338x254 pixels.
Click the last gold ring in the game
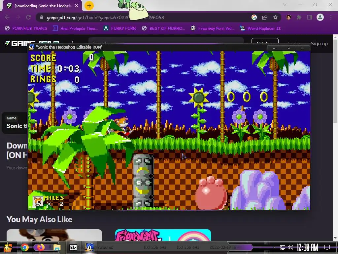(264, 97)
